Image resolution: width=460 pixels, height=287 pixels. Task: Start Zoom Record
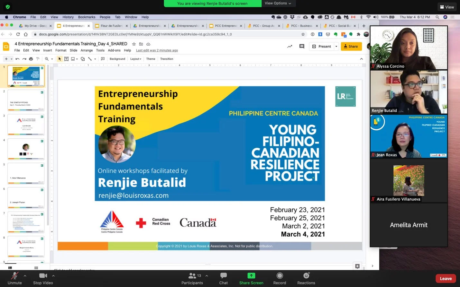coord(280,278)
